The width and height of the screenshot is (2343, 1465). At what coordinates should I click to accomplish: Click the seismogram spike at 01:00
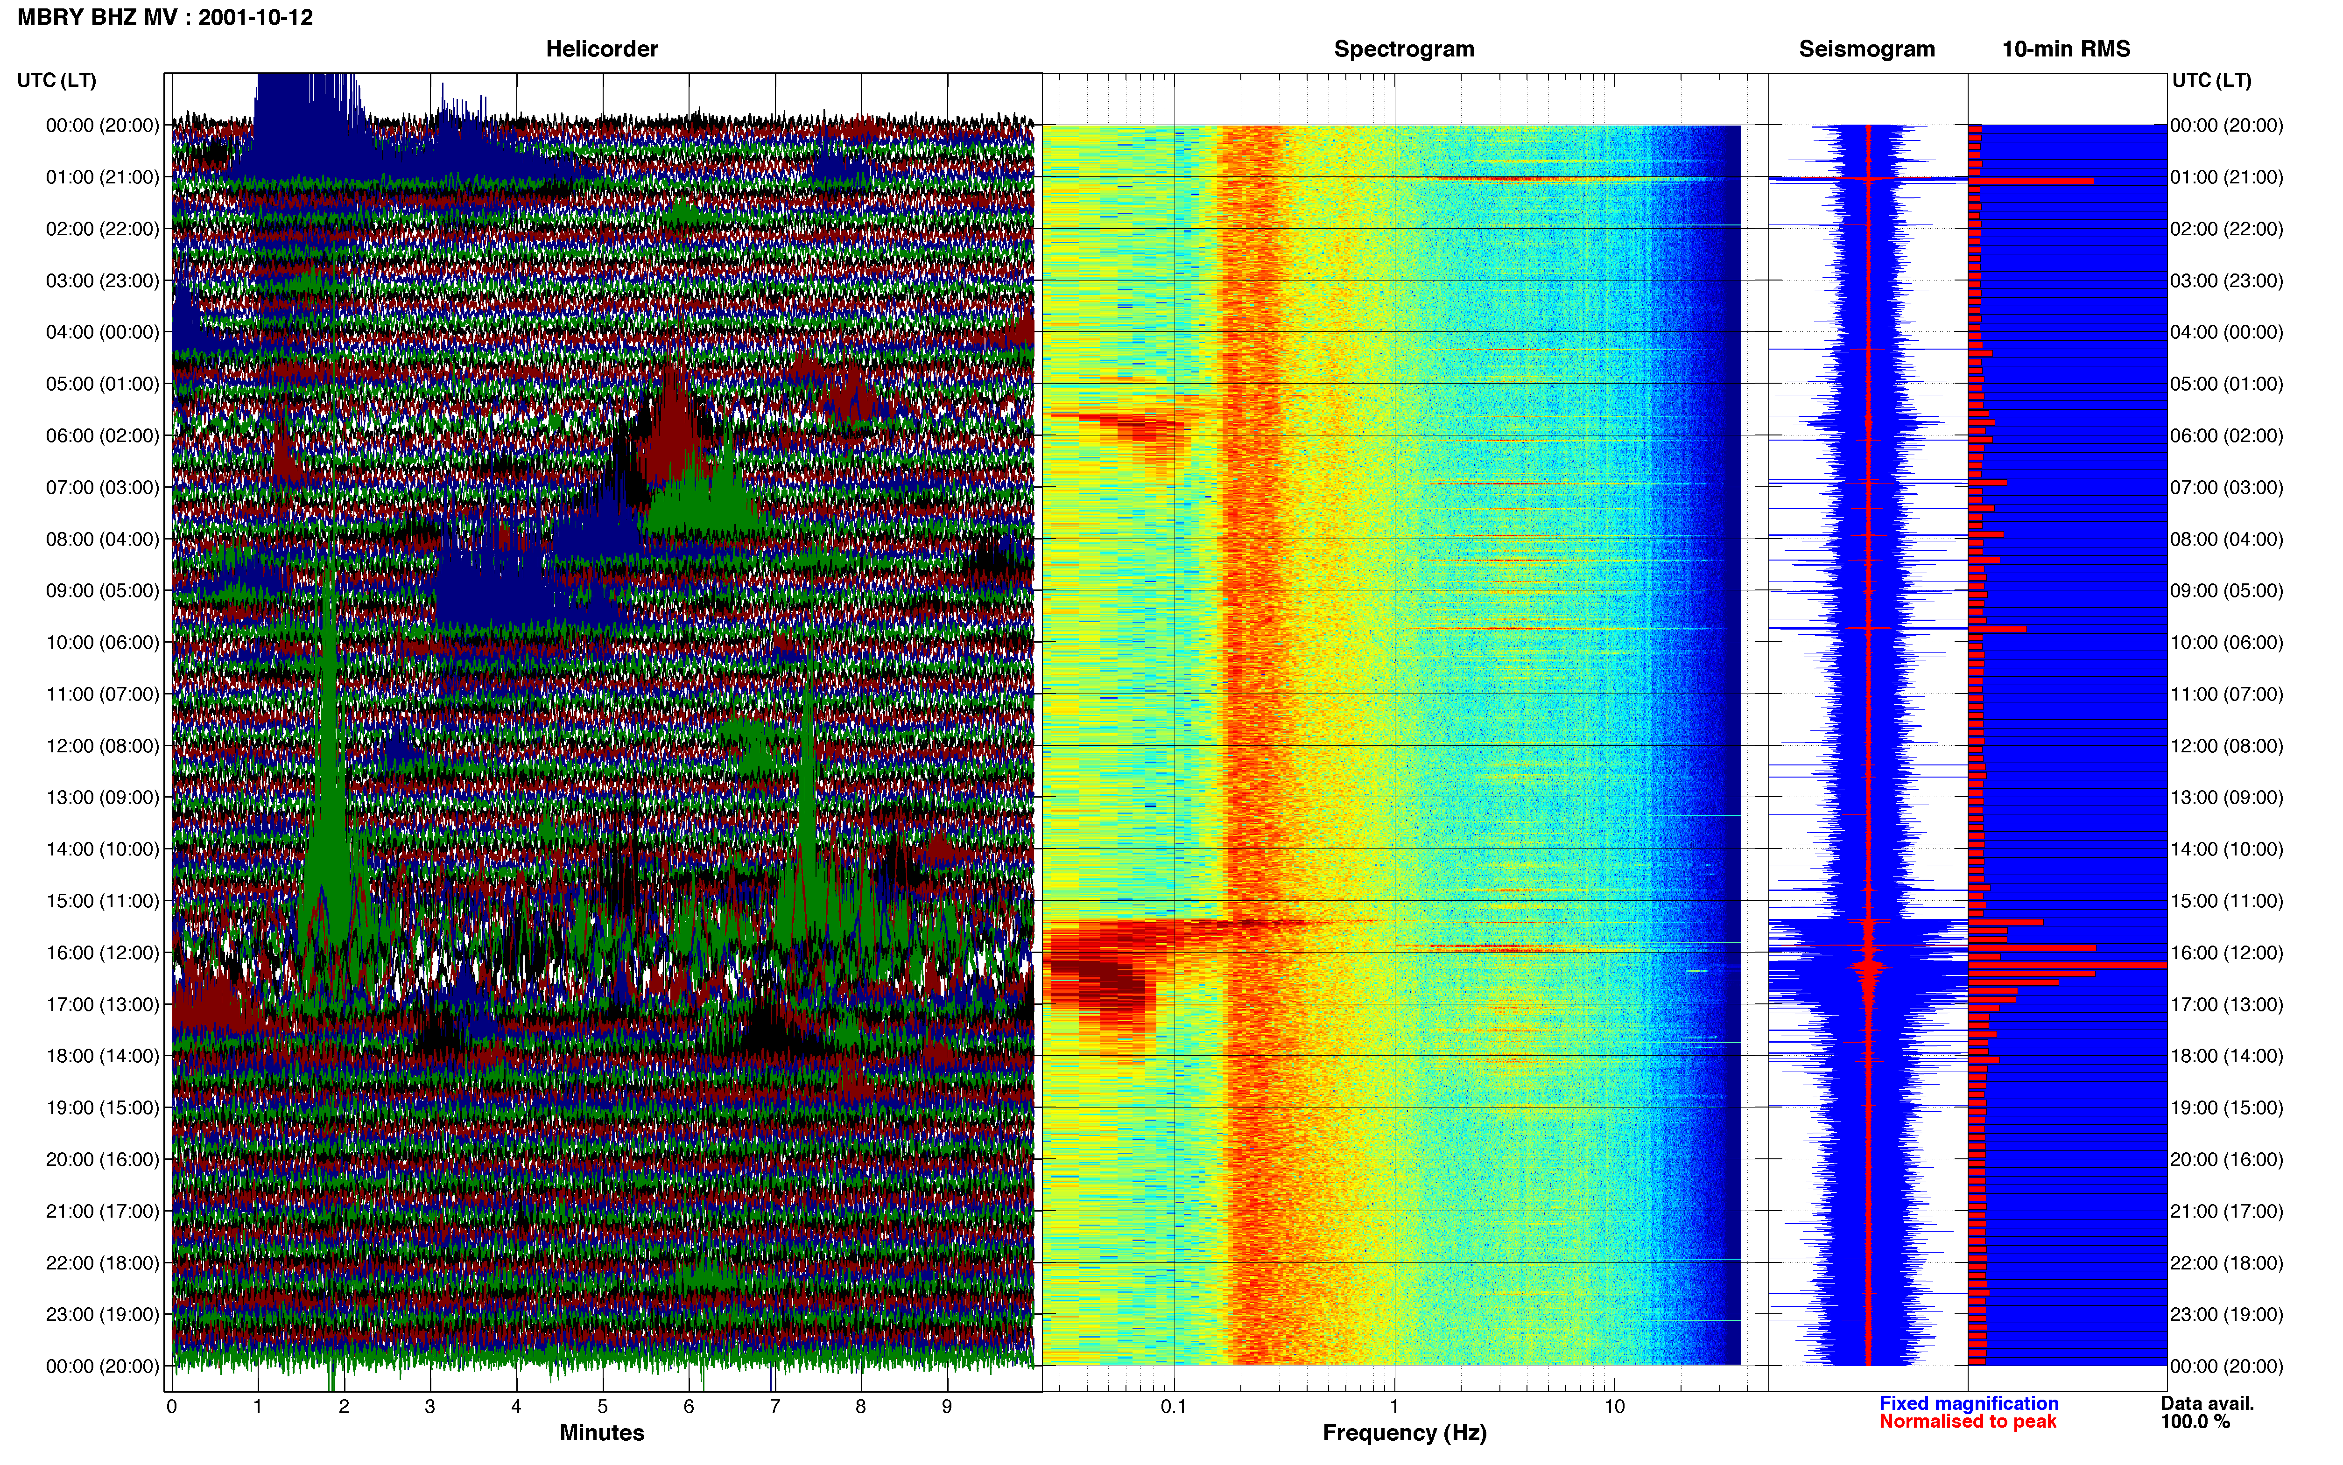[x=1867, y=178]
